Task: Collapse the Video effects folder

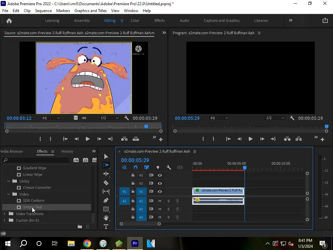Action: (8, 194)
